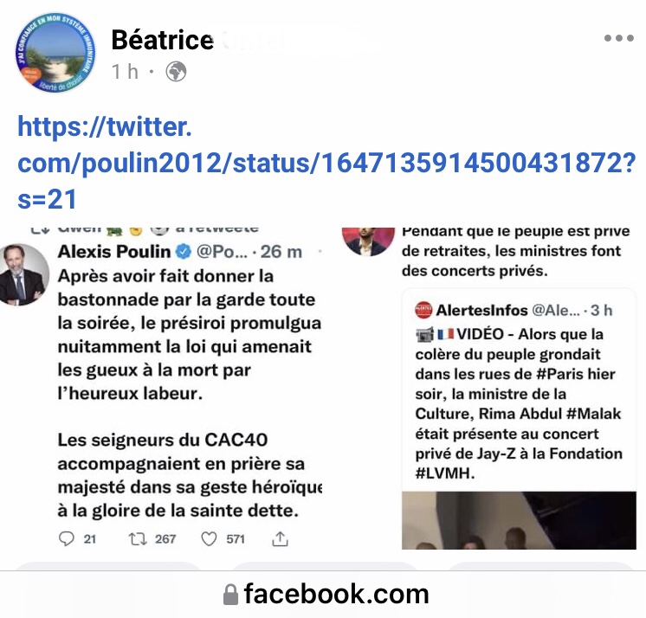Viewport: 646px width, 618px height.
Task: Click the blue verified badge next to Alexis Poulin
Action: pos(184,251)
